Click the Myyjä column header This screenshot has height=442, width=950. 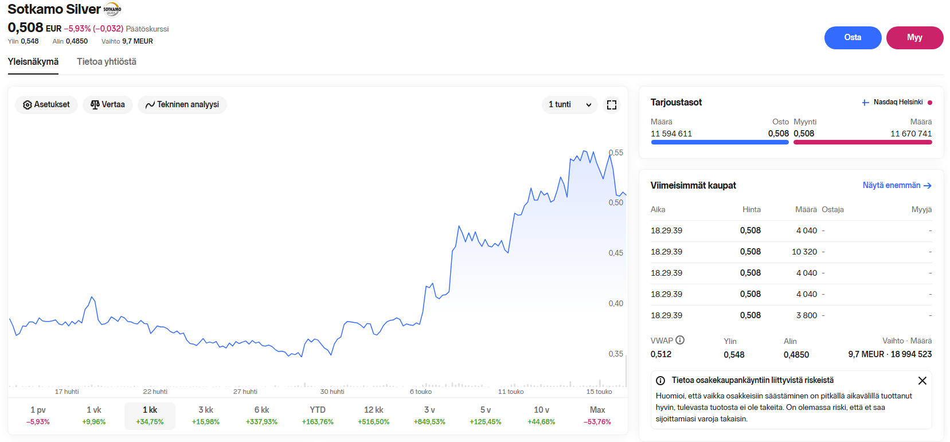pos(922,209)
